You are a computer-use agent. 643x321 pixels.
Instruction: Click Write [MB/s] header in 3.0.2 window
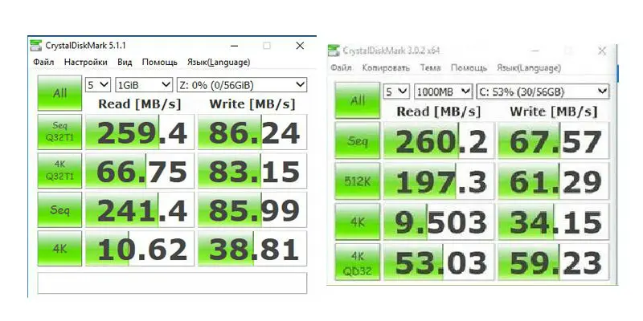pyautogui.click(x=553, y=112)
